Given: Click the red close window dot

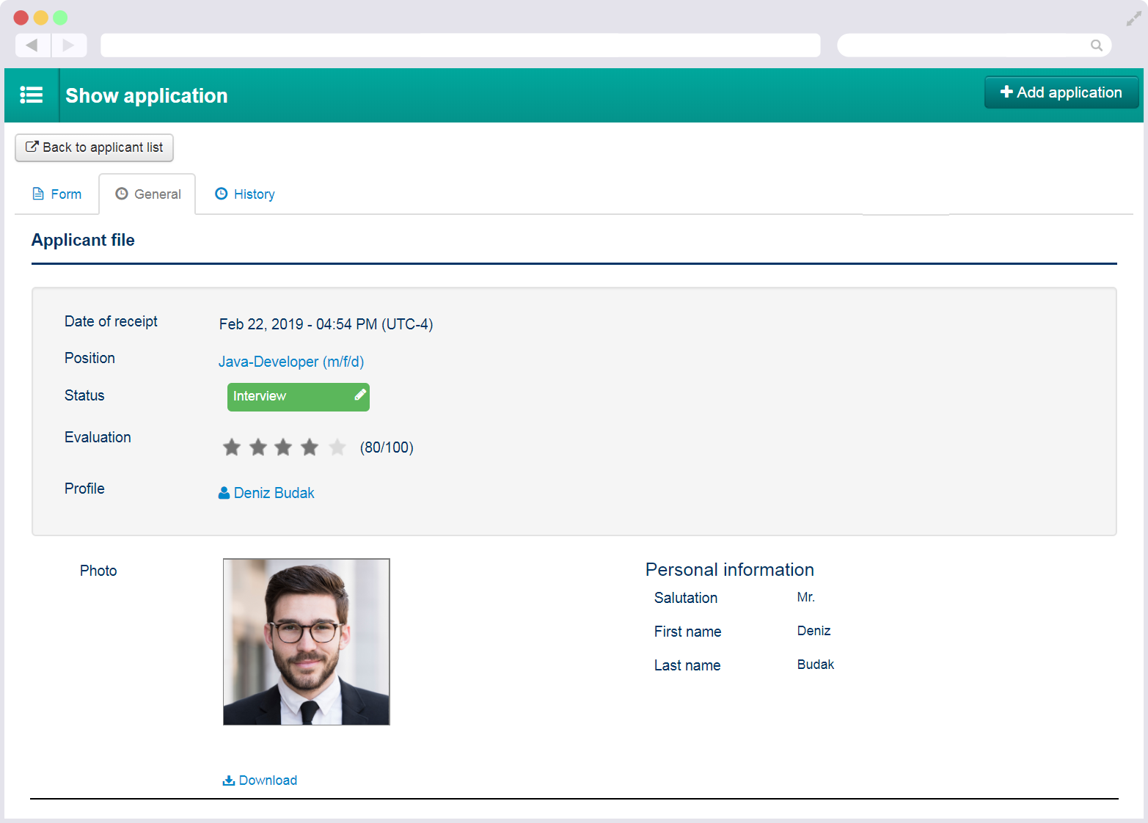Looking at the screenshot, I should click(x=21, y=18).
